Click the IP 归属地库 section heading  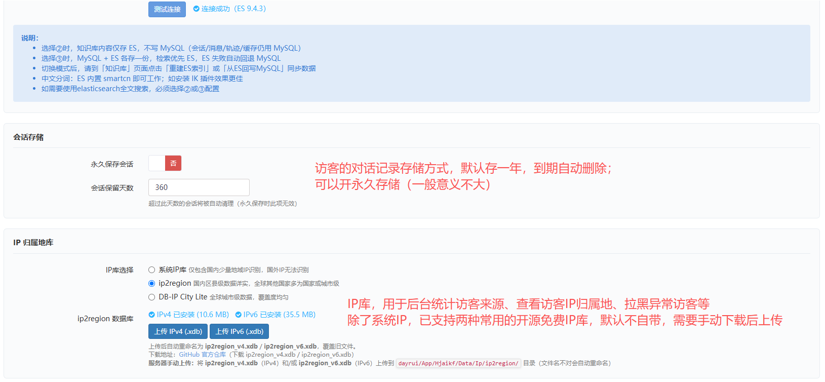coord(33,243)
